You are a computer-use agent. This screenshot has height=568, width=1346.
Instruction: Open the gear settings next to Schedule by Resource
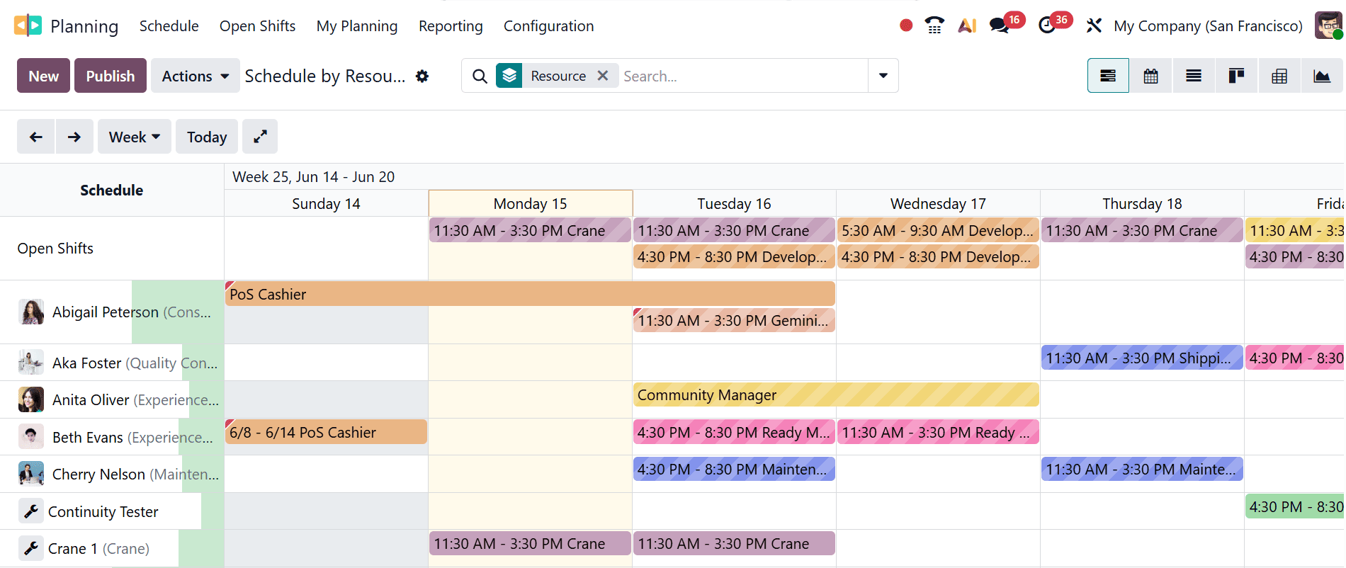coord(422,76)
